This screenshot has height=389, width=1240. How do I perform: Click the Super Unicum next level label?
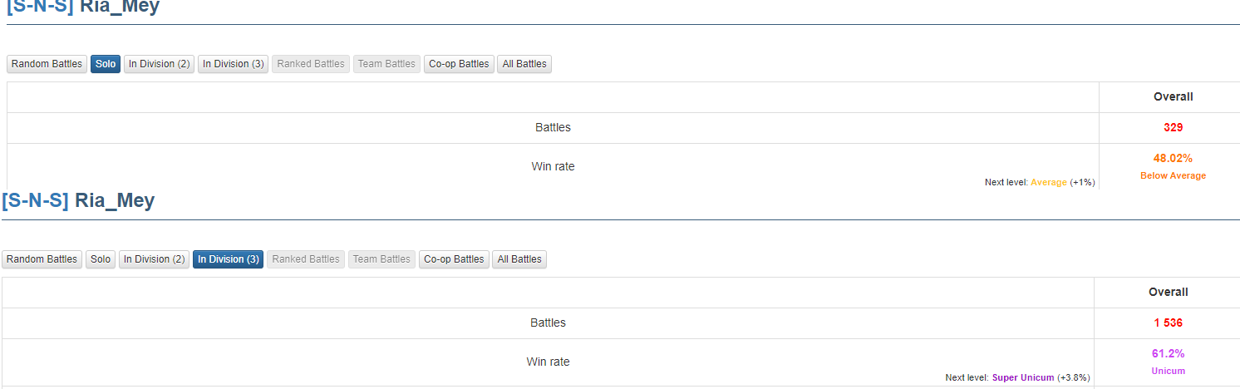(x=1023, y=377)
